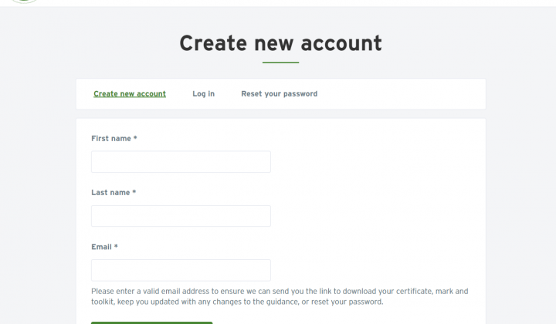Click the email help text paragraph

click(280, 296)
